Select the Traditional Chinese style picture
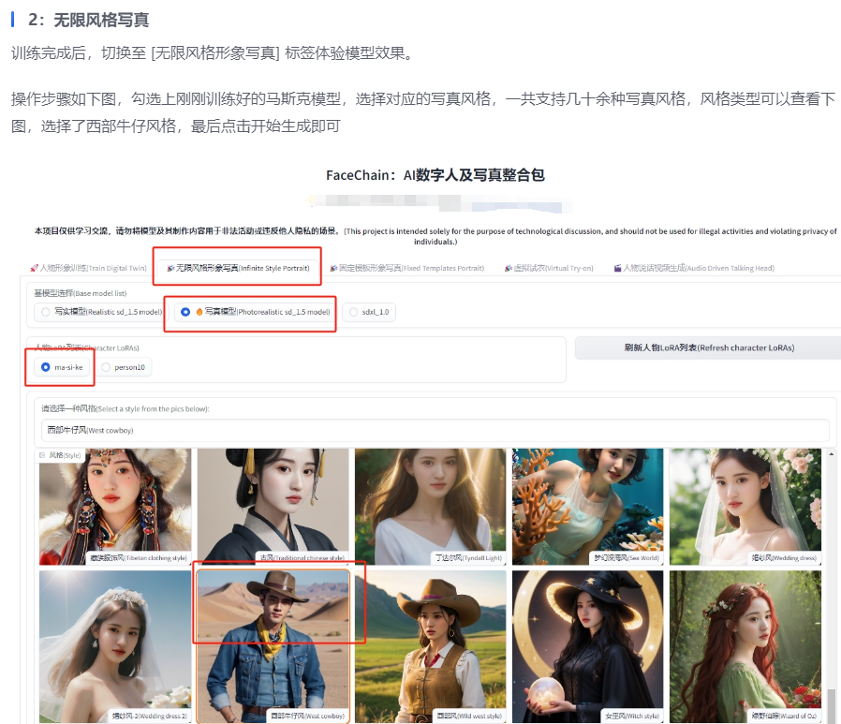 tap(273, 506)
